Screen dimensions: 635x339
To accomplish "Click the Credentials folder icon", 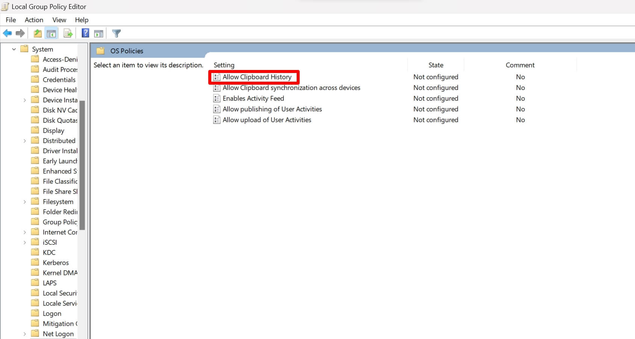I will 35,79.
